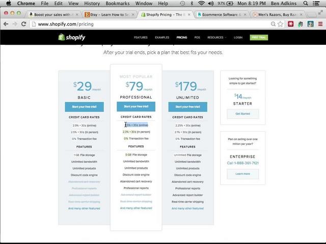
Task: Click the volume icon in the menu bar
Action: [211, 4]
